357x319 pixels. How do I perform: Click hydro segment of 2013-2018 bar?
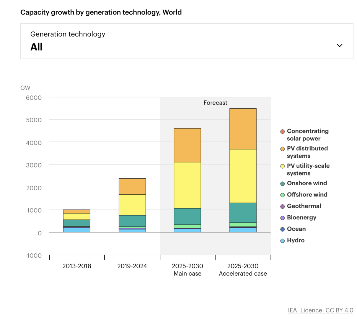pyautogui.click(x=77, y=230)
